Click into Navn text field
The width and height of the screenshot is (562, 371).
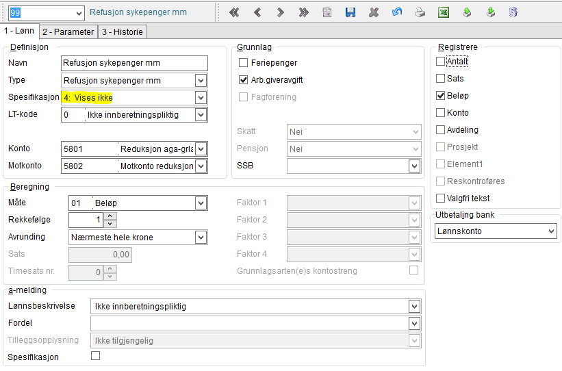coord(134,63)
